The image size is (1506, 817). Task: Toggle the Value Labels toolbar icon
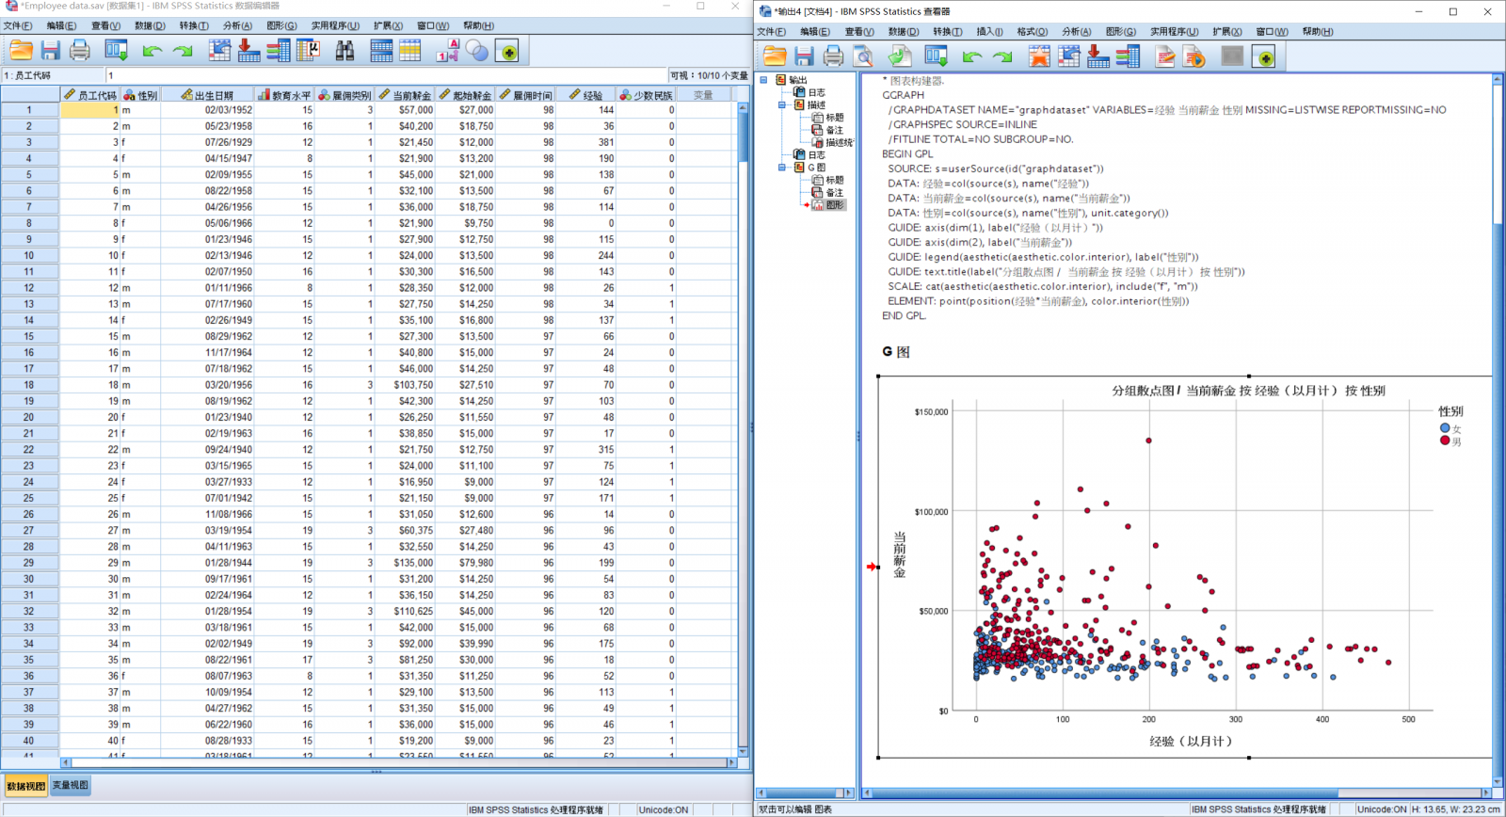(x=447, y=51)
